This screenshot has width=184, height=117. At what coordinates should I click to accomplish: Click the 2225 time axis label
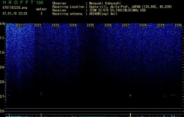(x=90, y=25)
